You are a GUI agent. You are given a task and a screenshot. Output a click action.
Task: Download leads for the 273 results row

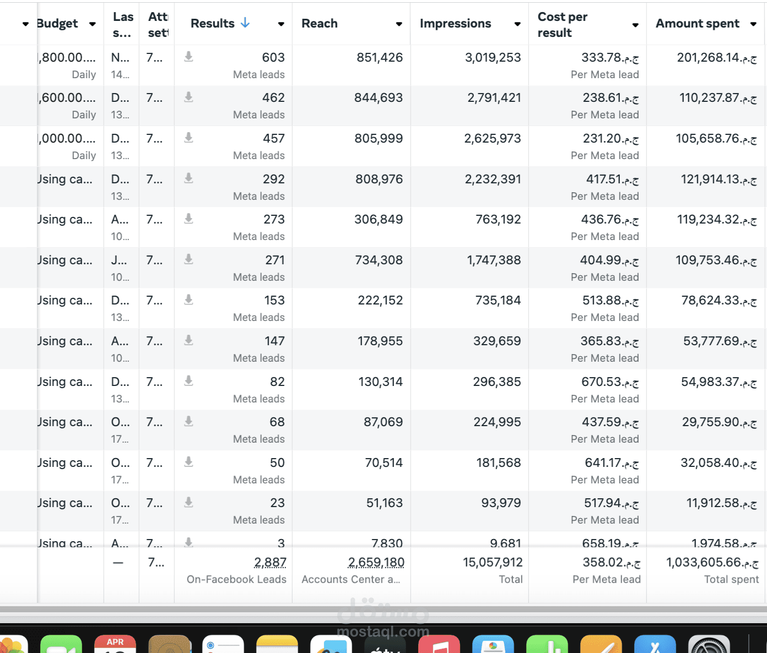(188, 219)
